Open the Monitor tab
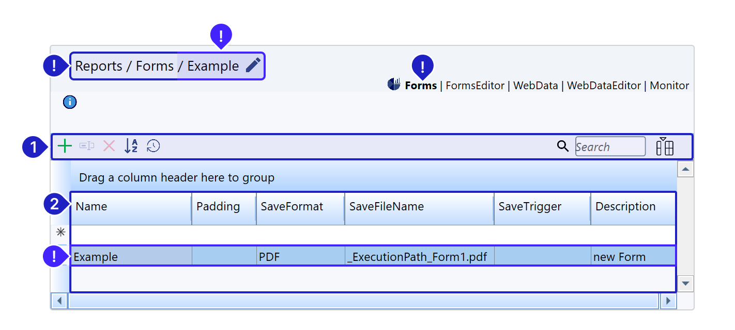The width and height of the screenshot is (735, 330). [669, 86]
